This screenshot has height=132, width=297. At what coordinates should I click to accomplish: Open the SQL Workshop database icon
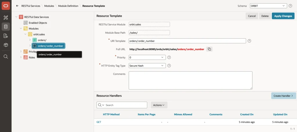(x=6, y=27)
